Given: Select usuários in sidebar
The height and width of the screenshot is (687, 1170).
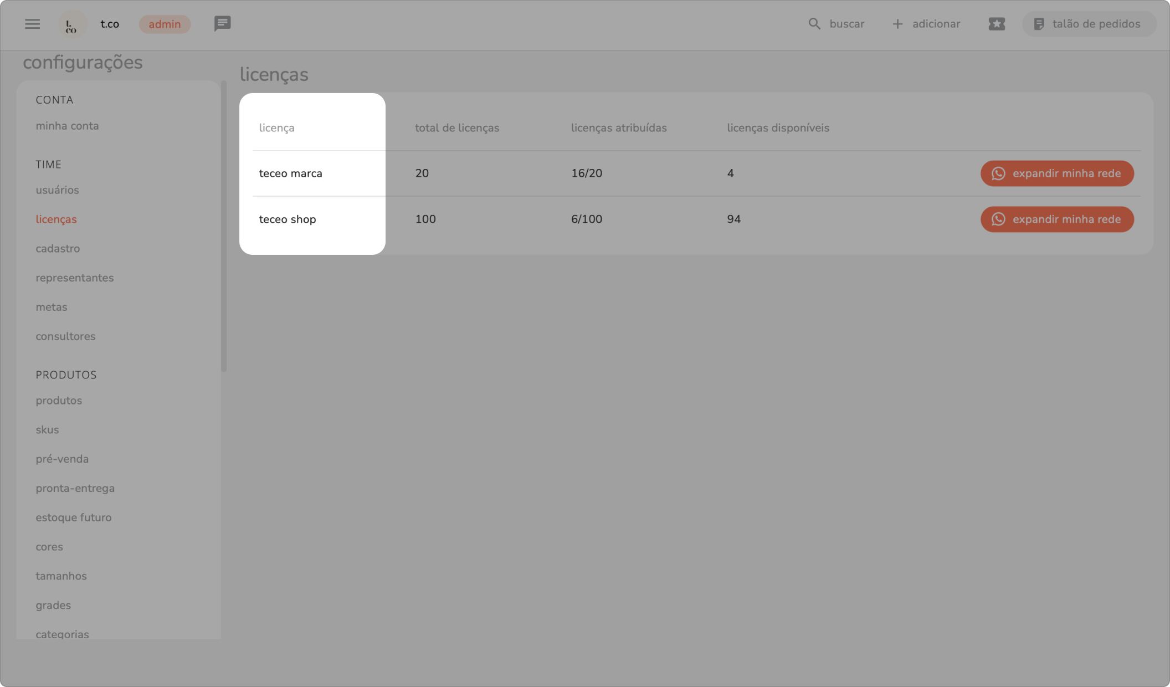Looking at the screenshot, I should [57, 190].
